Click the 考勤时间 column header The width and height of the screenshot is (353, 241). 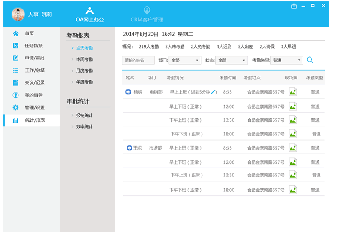[228, 78]
